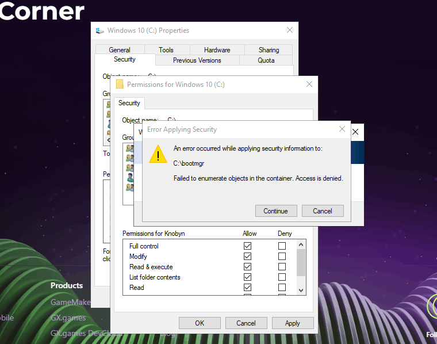This screenshot has width=437, height=344.
Task: Open the Sharing tab in Properties window
Action: tap(269, 50)
